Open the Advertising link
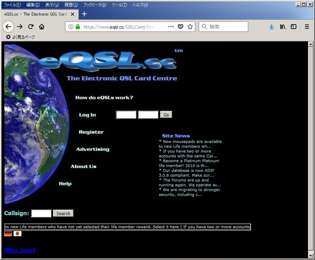 [92, 149]
